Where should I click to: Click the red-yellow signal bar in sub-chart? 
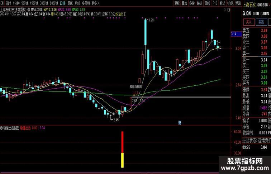click(x=122, y=149)
